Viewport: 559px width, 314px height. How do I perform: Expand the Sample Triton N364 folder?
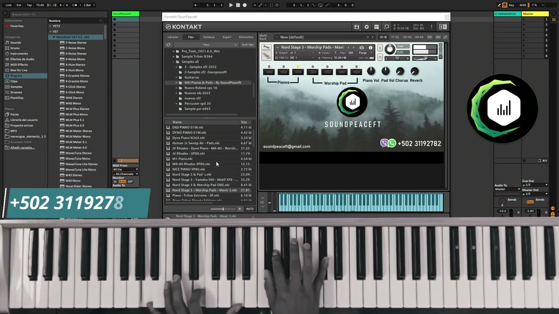click(x=173, y=56)
